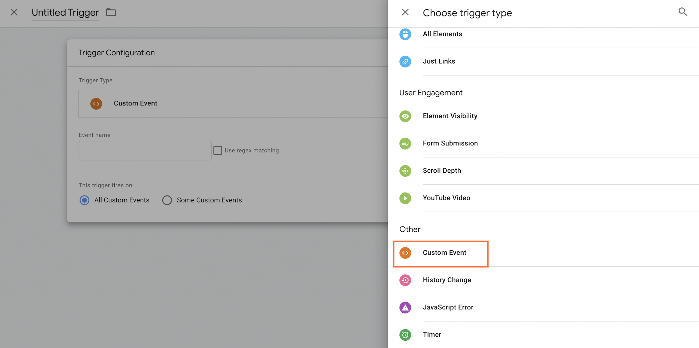Screen dimensions: 699x348
Task: Select the YouTube Video play icon
Action: pyautogui.click(x=405, y=198)
